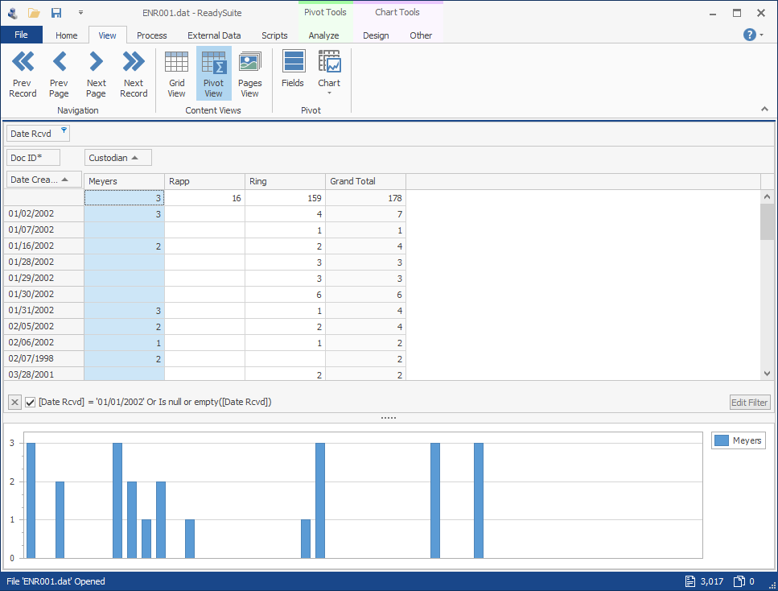Remove the filter with the X button
Screen dimensions: 778x591
(14, 401)
